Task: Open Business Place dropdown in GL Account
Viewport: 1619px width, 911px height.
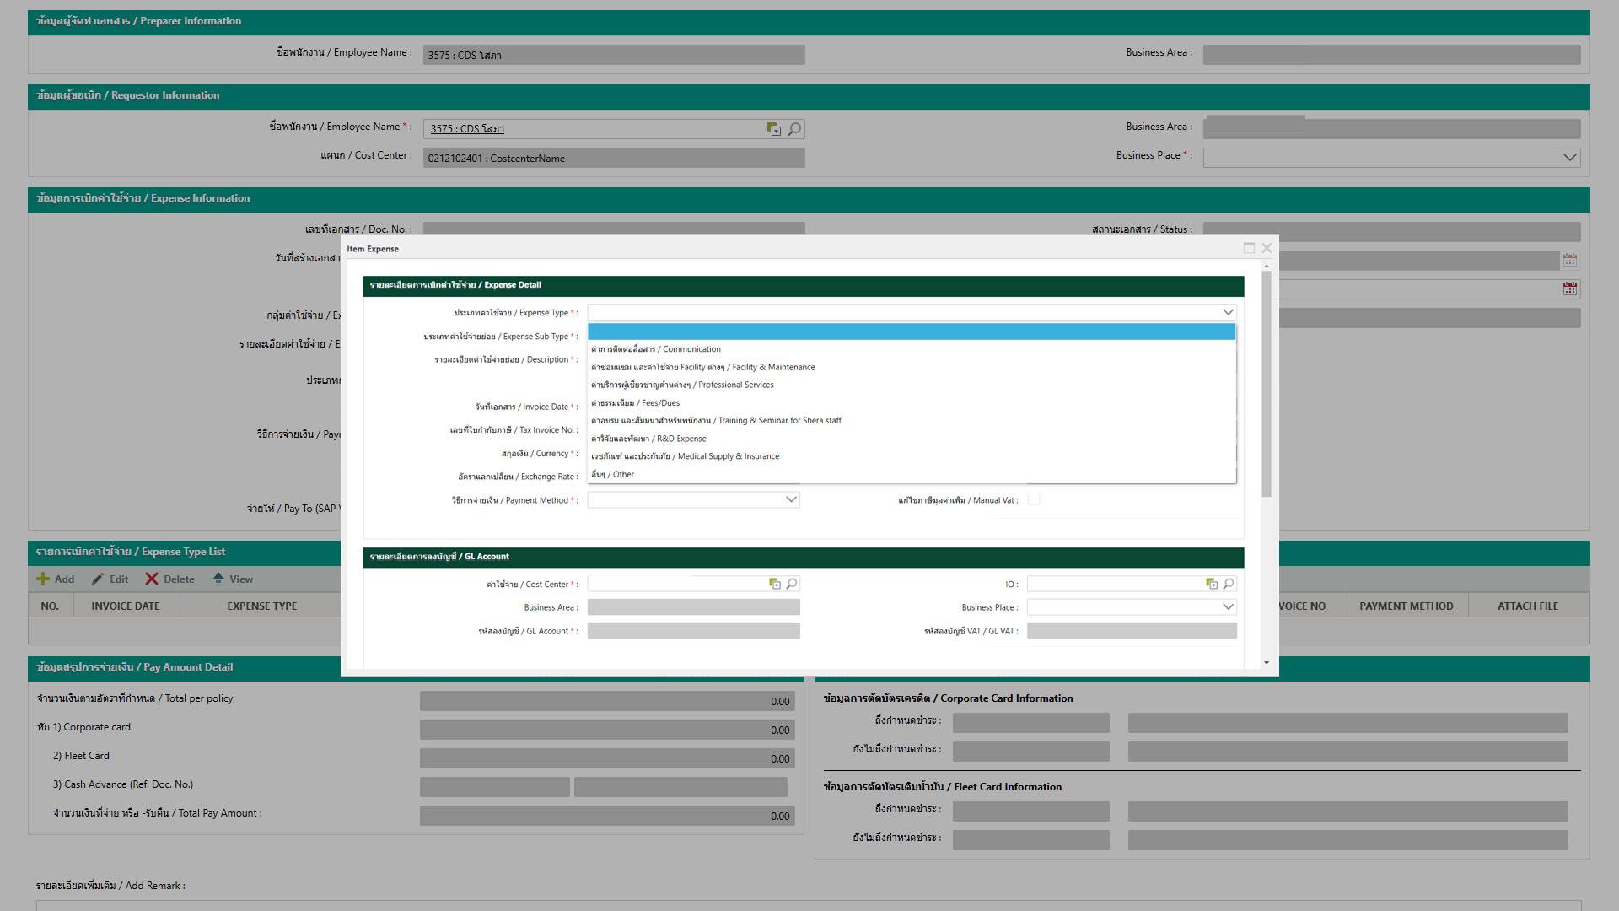Action: 1228,607
